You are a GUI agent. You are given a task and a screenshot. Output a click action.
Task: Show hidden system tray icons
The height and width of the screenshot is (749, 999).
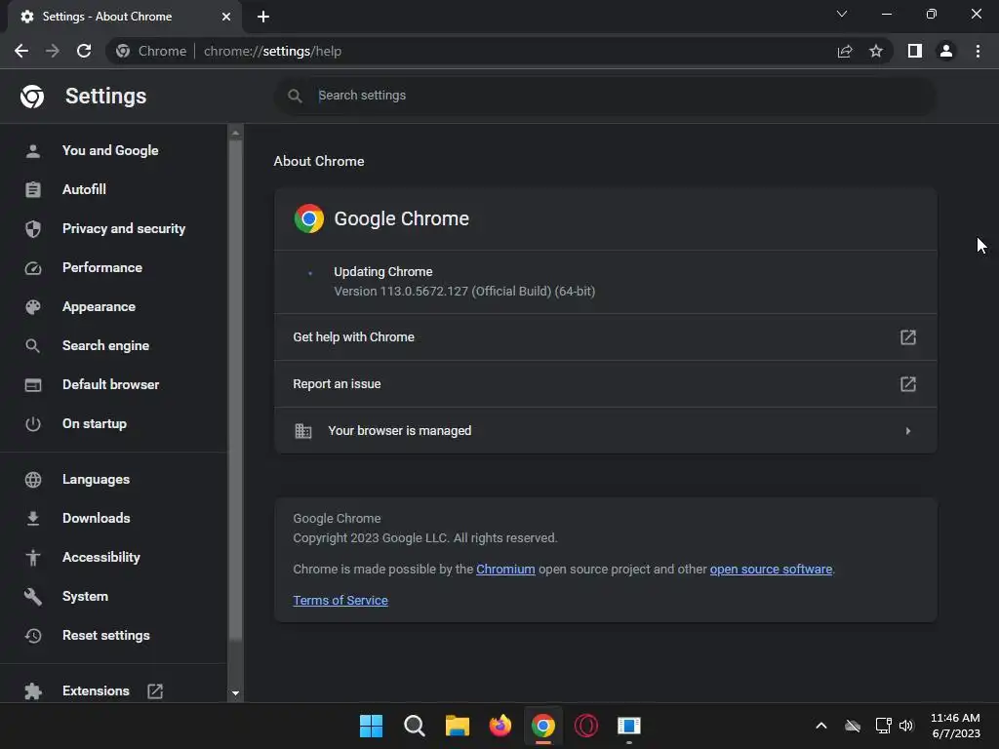pos(821,726)
